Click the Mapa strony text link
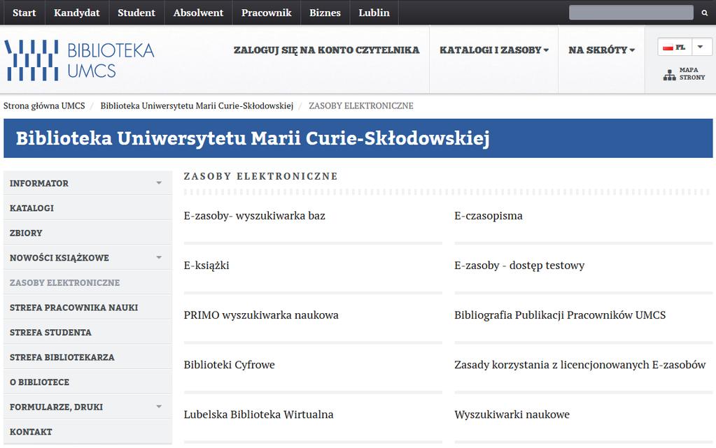This screenshot has height=448, width=716. click(x=692, y=74)
